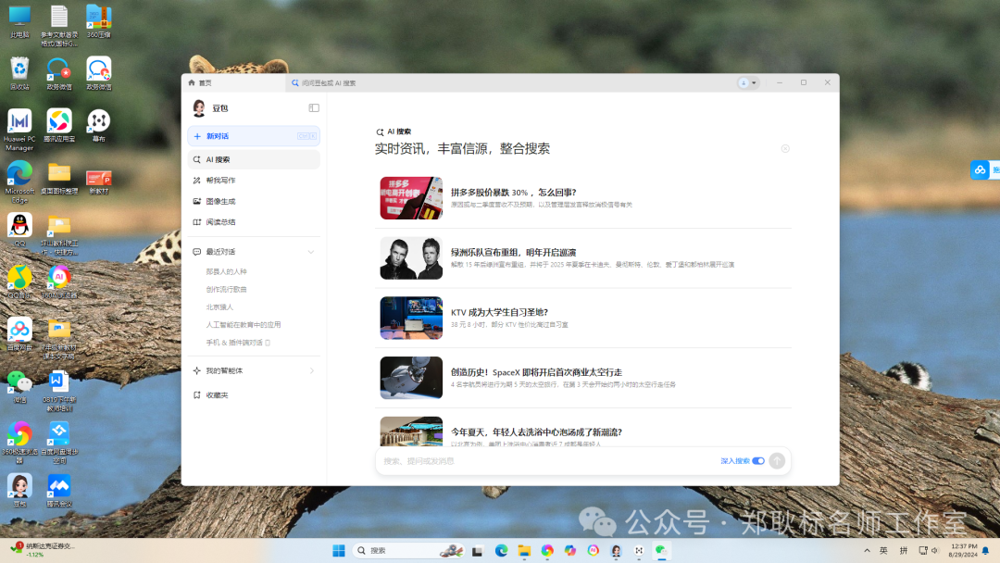
Task: Expand 我的智能体 arrow
Action: (x=312, y=370)
